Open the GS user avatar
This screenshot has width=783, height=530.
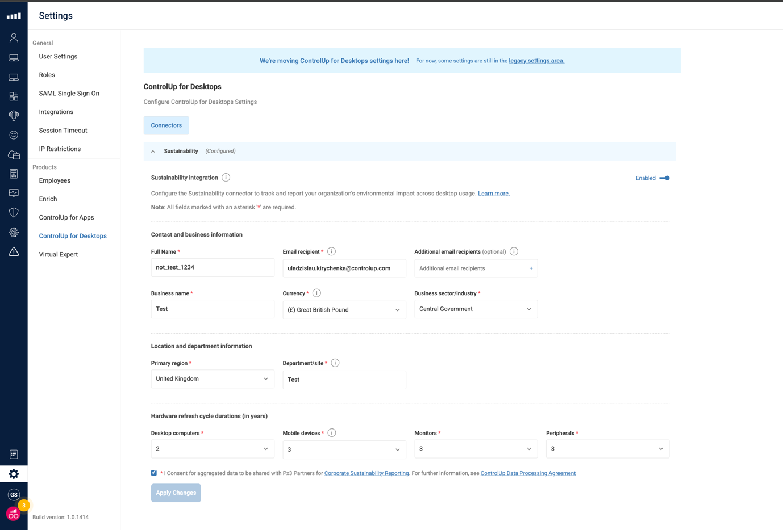coord(14,494)
